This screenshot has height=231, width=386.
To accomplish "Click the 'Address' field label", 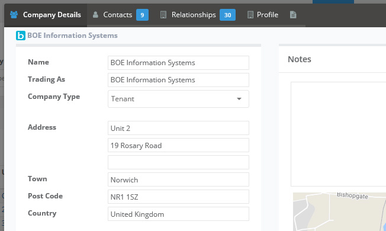I will (x=42, y=127).
